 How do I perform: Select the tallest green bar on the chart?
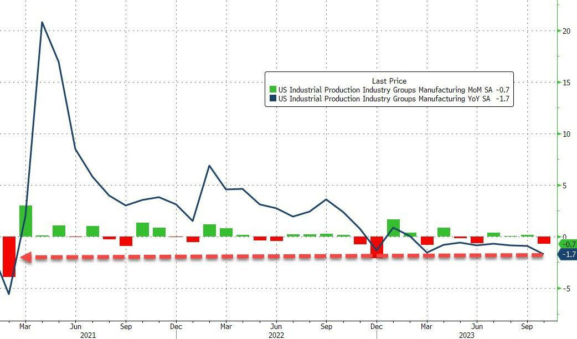click(x=25, y=221)
